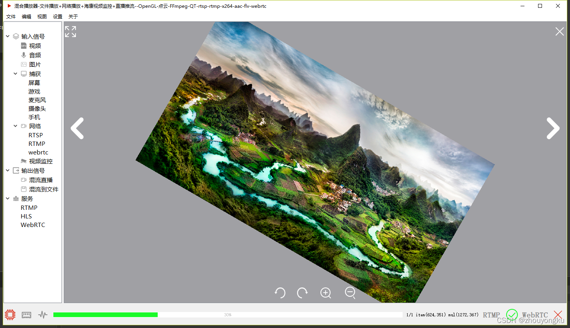Open the 视图 menu
This screenshot has height=328, width=570.
(x=42, y=17)
